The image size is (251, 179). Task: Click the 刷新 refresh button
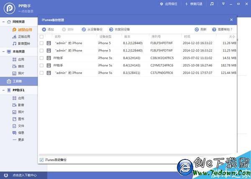(200, 29)
